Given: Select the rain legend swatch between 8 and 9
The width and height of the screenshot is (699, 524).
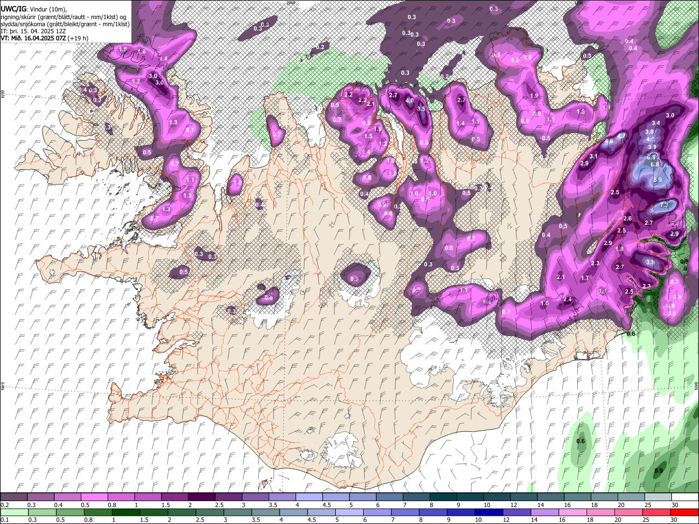Looking at the screenshot, I should 434,512.
